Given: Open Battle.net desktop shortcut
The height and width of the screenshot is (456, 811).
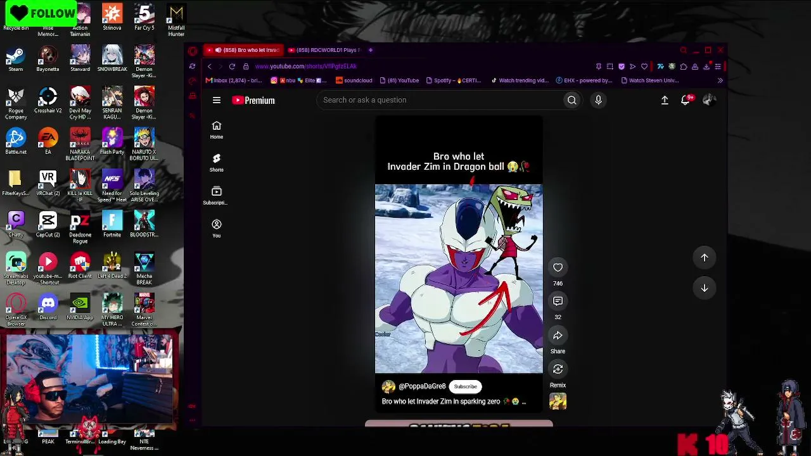Looking at the screenshot, I should click(x=16, y=142).
